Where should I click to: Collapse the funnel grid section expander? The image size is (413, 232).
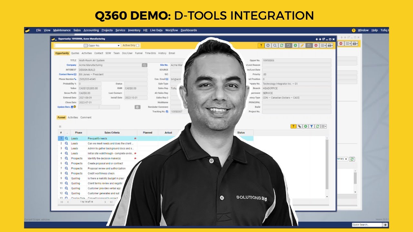point(60,127)
